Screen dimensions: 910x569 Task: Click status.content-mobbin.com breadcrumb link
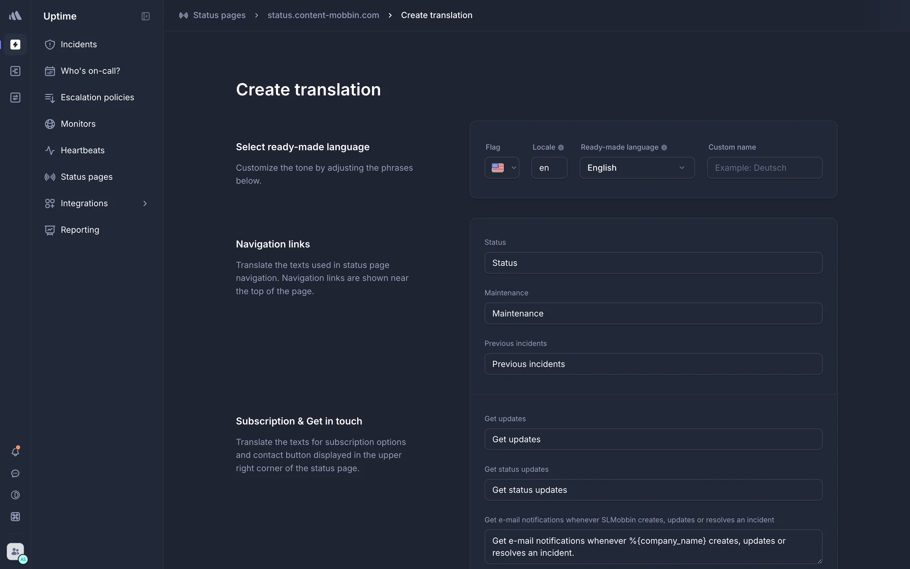click(x=323, y=15)
